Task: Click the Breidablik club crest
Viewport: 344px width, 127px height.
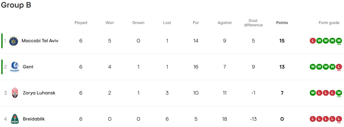Action: (15, 119)
